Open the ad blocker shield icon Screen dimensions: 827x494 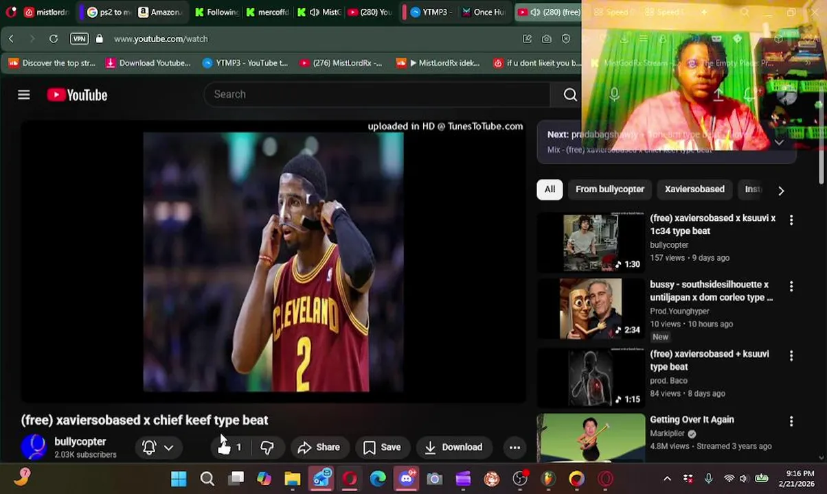[566, 39]
